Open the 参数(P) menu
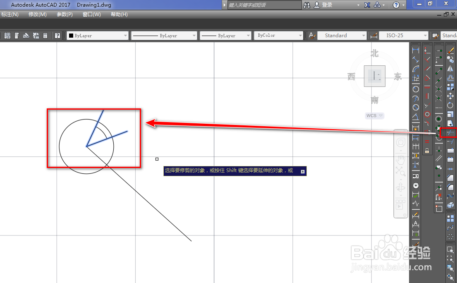Viewport: 457px width, 283px height. point(65,14)
